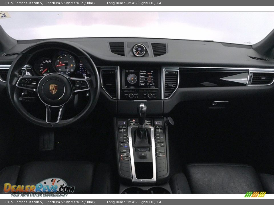Select the compass display on the infotainment screen
This screenshot has height=205, width=274.
click(x=132, y=78)
